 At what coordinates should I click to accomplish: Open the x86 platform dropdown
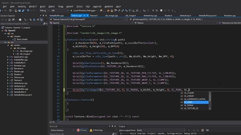coord(60,10)
